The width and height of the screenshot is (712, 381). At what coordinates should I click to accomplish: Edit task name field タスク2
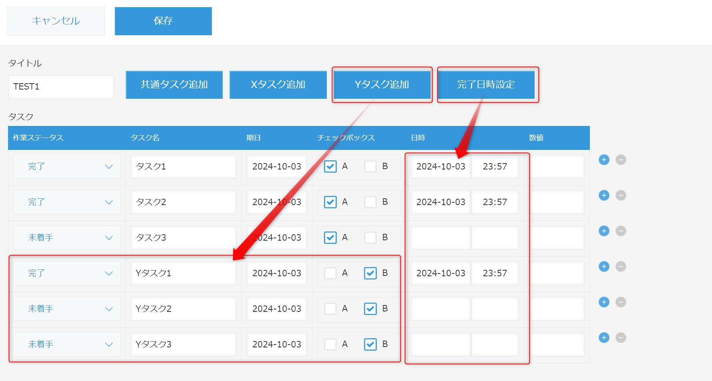(x=183, y=202)
